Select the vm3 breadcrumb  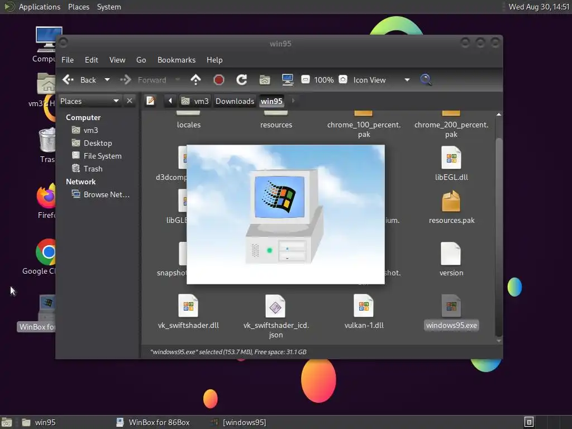click(x=195, y=101)
